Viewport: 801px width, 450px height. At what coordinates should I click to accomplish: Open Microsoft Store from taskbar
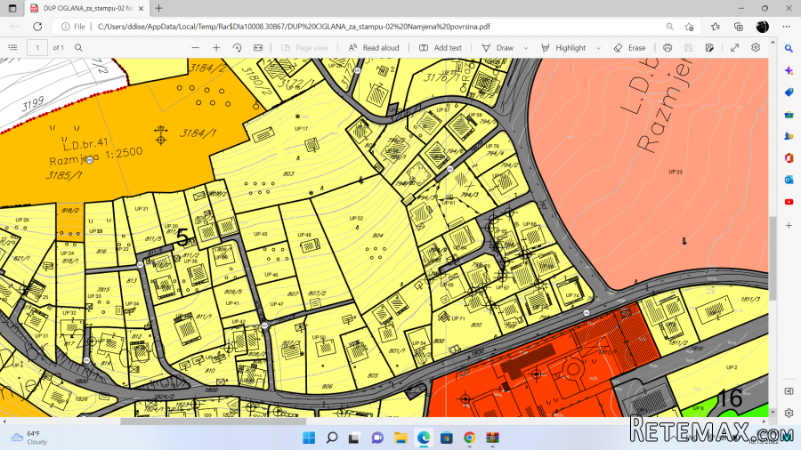(447, 438)
